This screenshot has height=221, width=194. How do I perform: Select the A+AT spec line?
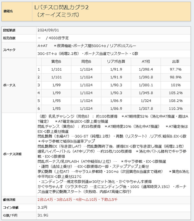tap(87, 46)
